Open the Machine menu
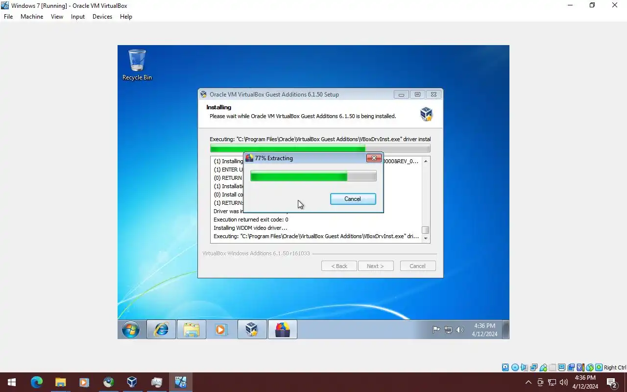This screenshot has height=392, width=627. (32, 17)
